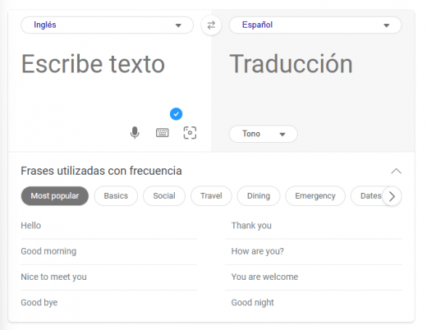This screenshot has width=427, height=330.
Task: Choose the phrase Good night
Action: click(314, 303)
